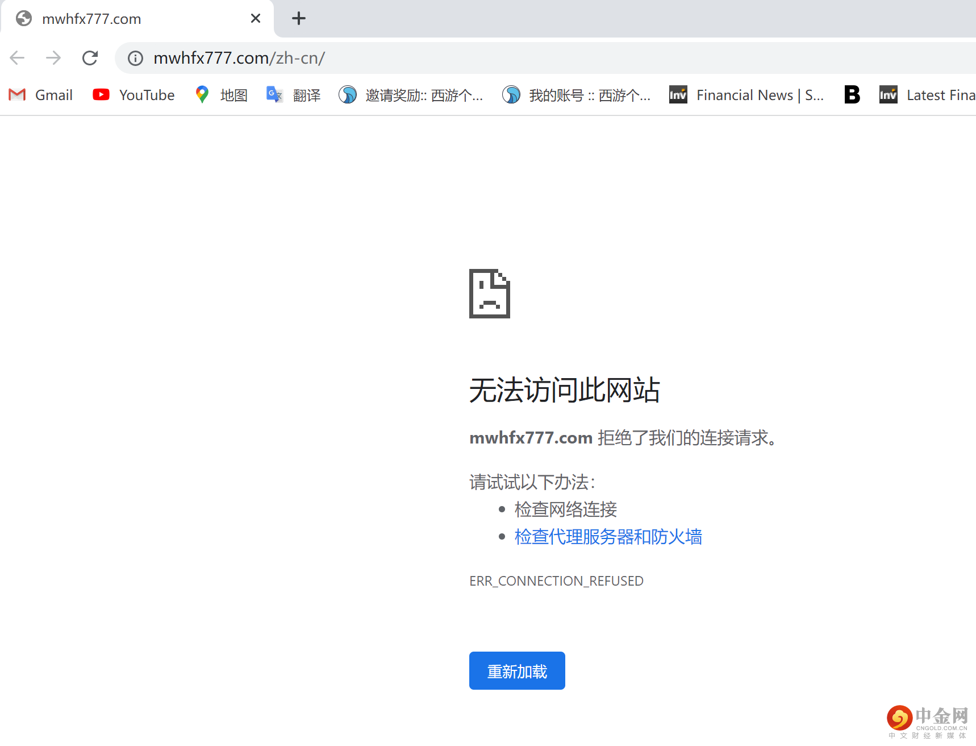Image resolution: width=976 pixels, height=746 pixels.
Task: Click the forward navigation arrow
Action: click(53, 57)
